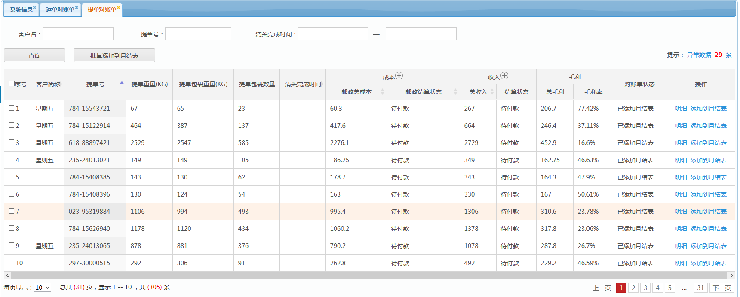Click 添加到月结表 for 235-24013065
Viewport: 740px width, 297px height.
(x=709, y=246)
